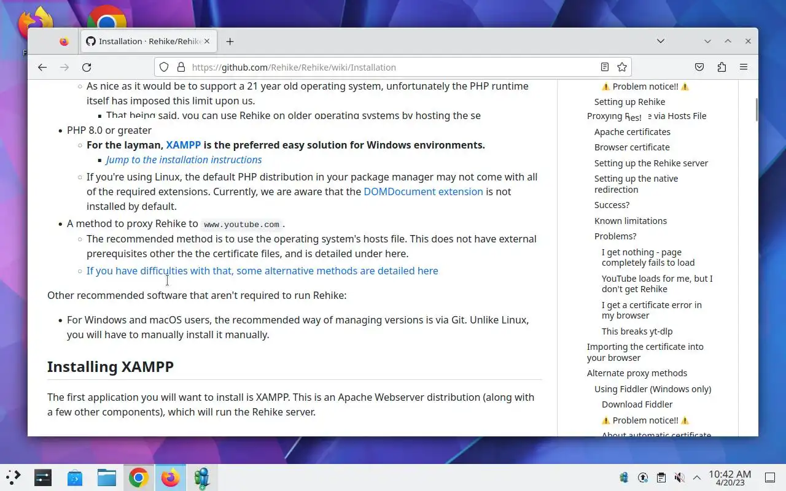The image size is (786, 491).
Task: Go to This breaks yt-dlp entry
Action: coord(637,331)
